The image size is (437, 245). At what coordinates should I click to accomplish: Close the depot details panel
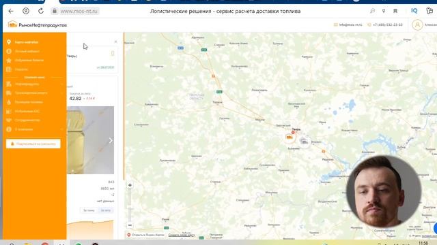115,42
